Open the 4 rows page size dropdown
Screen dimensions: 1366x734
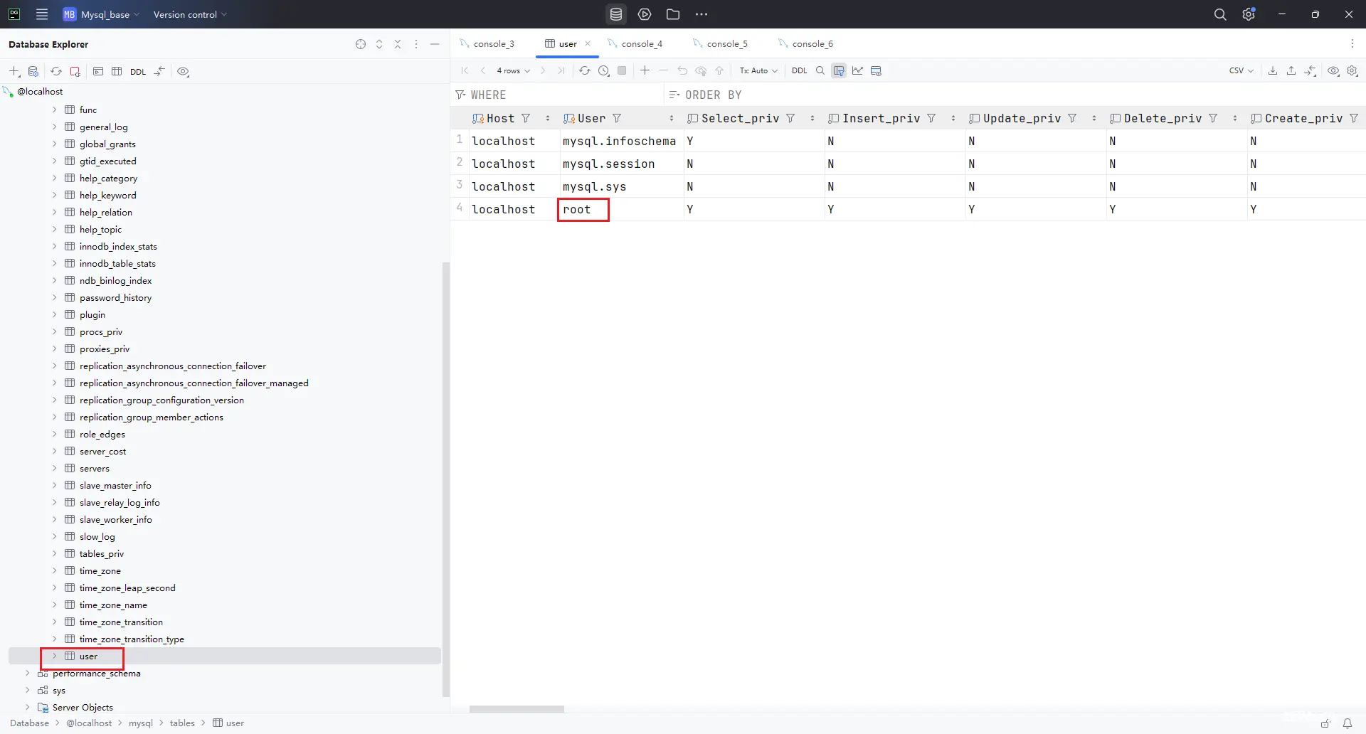pos(513,70)
